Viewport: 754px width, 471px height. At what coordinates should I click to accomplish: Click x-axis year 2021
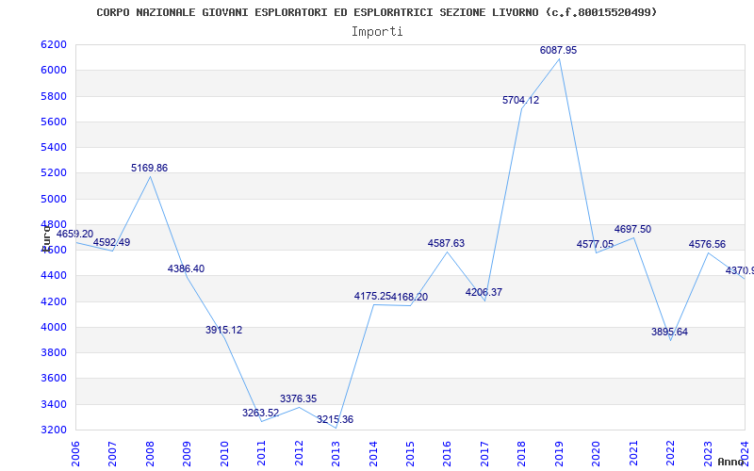[x=633, y=454]
